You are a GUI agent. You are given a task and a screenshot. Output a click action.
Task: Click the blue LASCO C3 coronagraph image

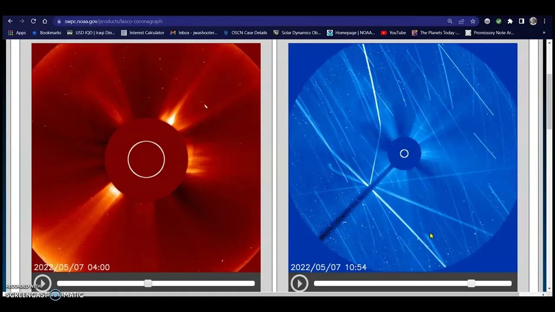(403, 158)
